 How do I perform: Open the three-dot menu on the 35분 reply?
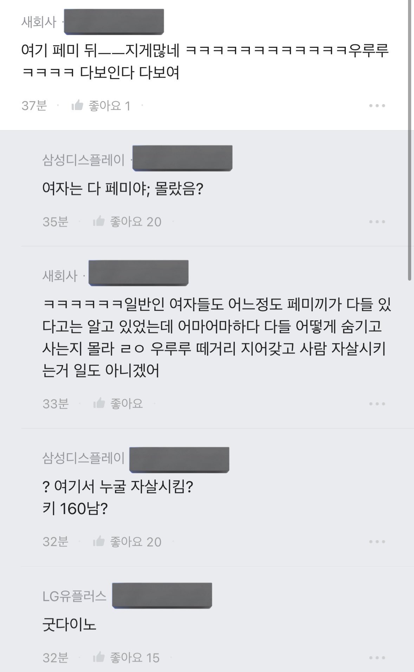[x=377, y=222]
